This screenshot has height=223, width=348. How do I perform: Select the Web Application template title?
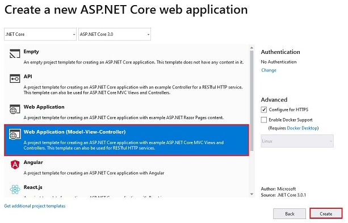coord(44,107)
